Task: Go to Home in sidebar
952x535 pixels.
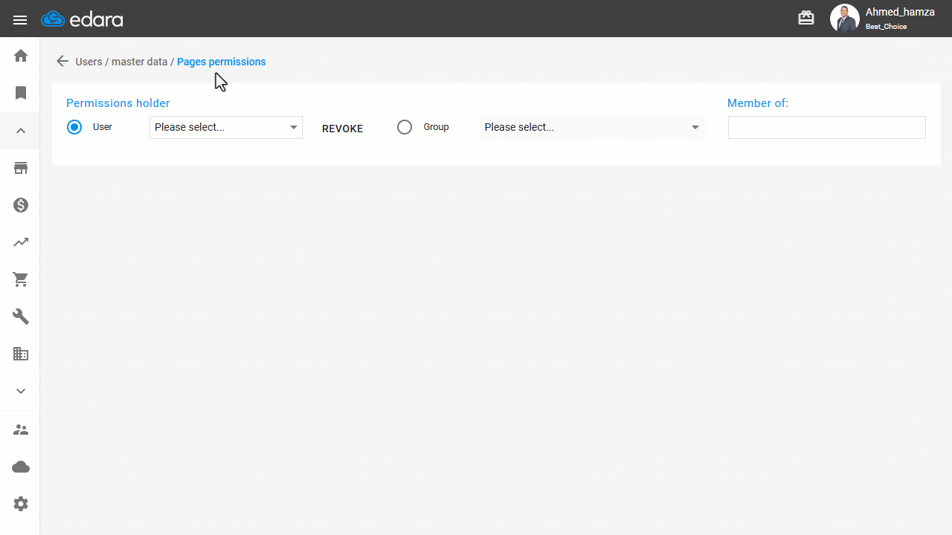Action: pyautogui.click(x=21, y=56)
